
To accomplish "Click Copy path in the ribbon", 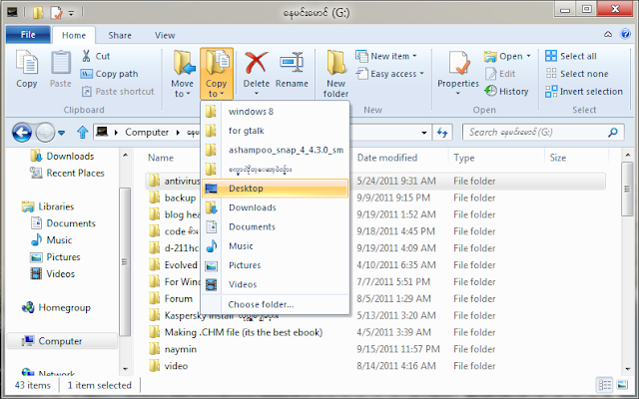I will (110, 74).
